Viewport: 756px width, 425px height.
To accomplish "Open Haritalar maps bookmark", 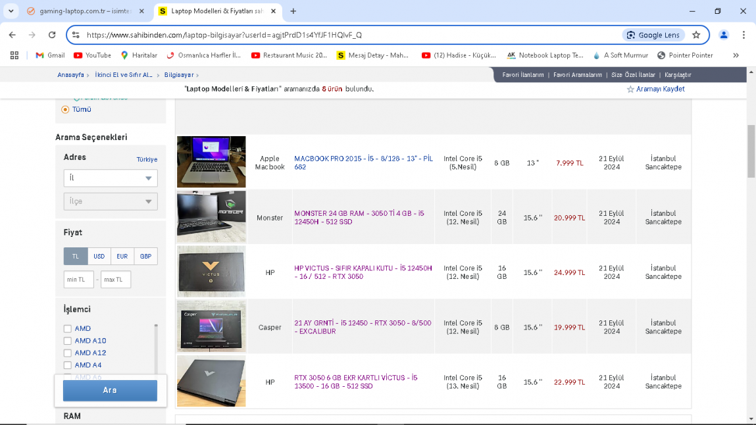I will [139, 55].
